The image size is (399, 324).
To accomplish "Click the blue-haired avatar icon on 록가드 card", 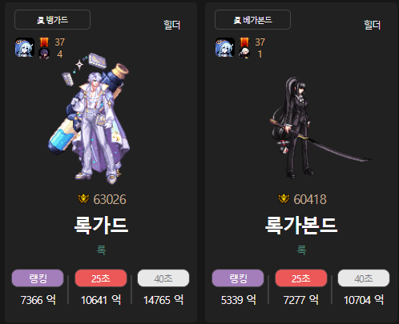I will [x=25, y=47].
